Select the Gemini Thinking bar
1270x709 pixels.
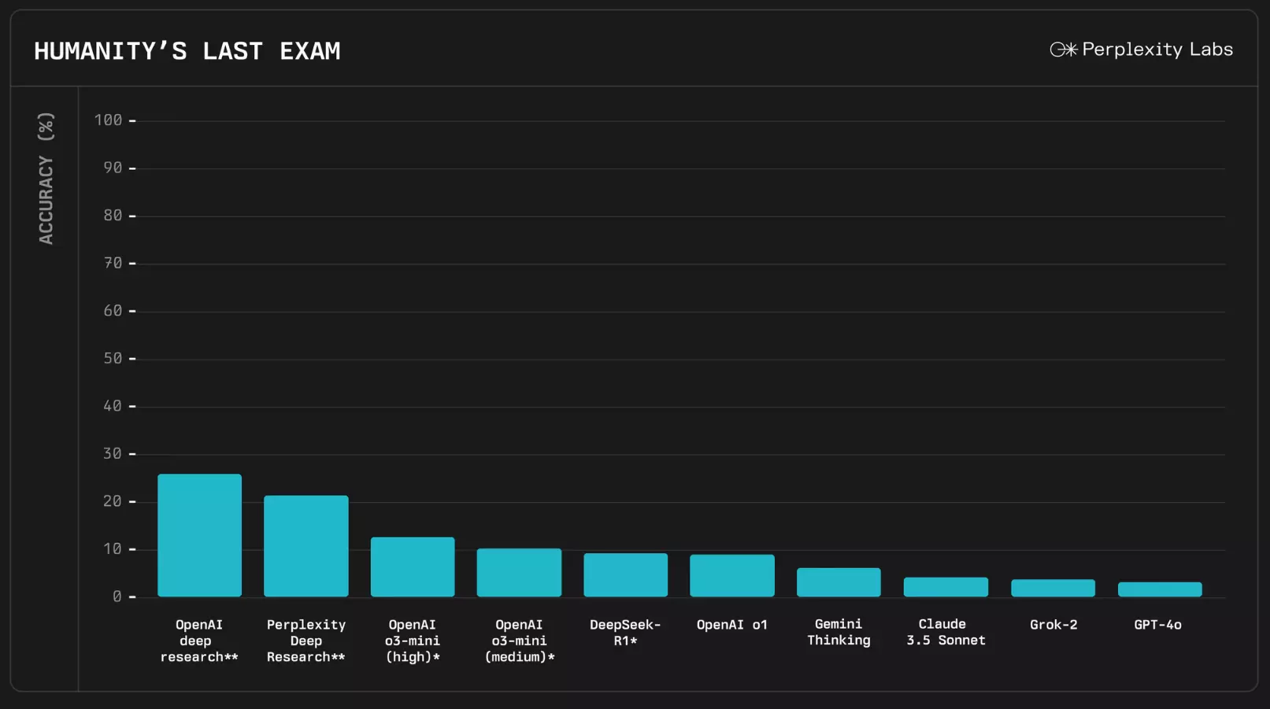pos(839,582)
